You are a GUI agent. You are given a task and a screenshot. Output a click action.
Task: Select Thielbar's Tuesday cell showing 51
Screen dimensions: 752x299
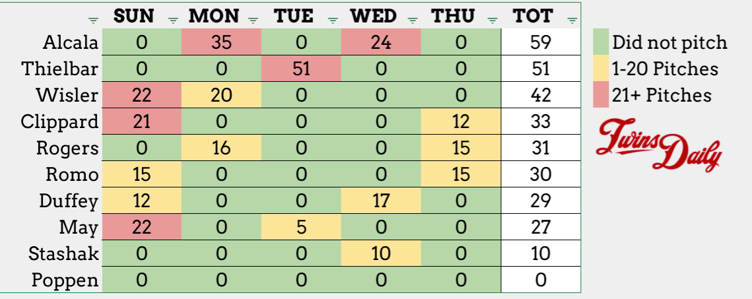301,69
